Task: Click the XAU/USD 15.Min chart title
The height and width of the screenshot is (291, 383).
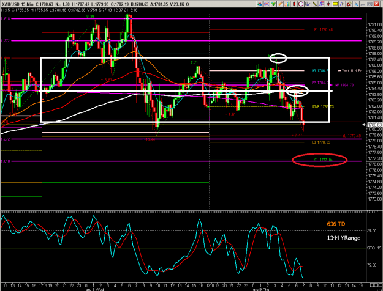Action: [18, 4]
